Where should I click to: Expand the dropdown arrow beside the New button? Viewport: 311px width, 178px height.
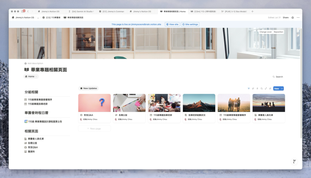(282, 89)
